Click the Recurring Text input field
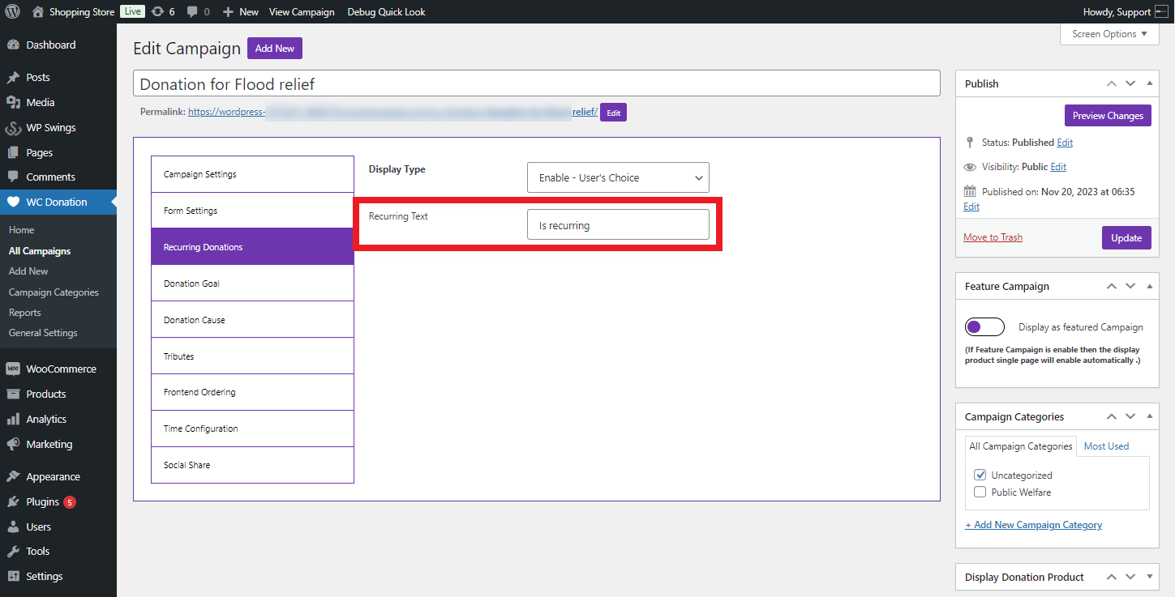Screen dimensions: 1175x597 pos(618,224)
